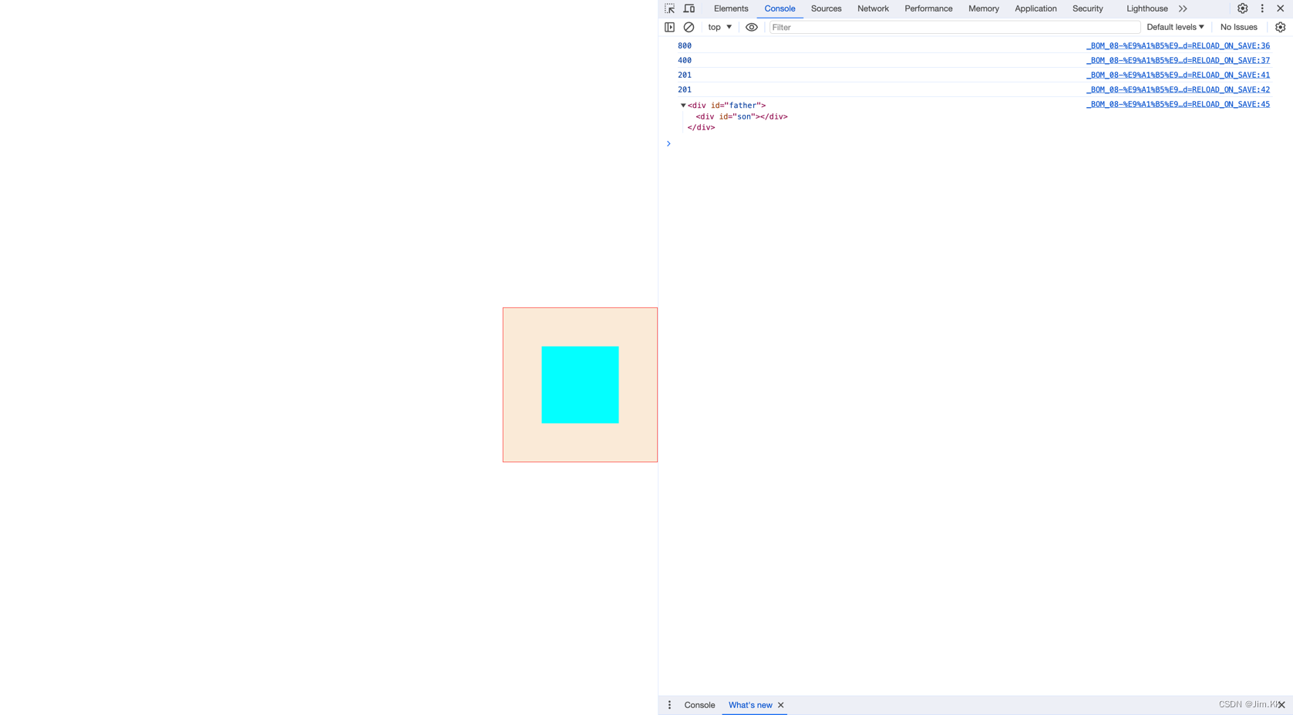This screenshot has width=1293, height=715.
Task: Switch to the Console tab
Action: click(780, 8)
